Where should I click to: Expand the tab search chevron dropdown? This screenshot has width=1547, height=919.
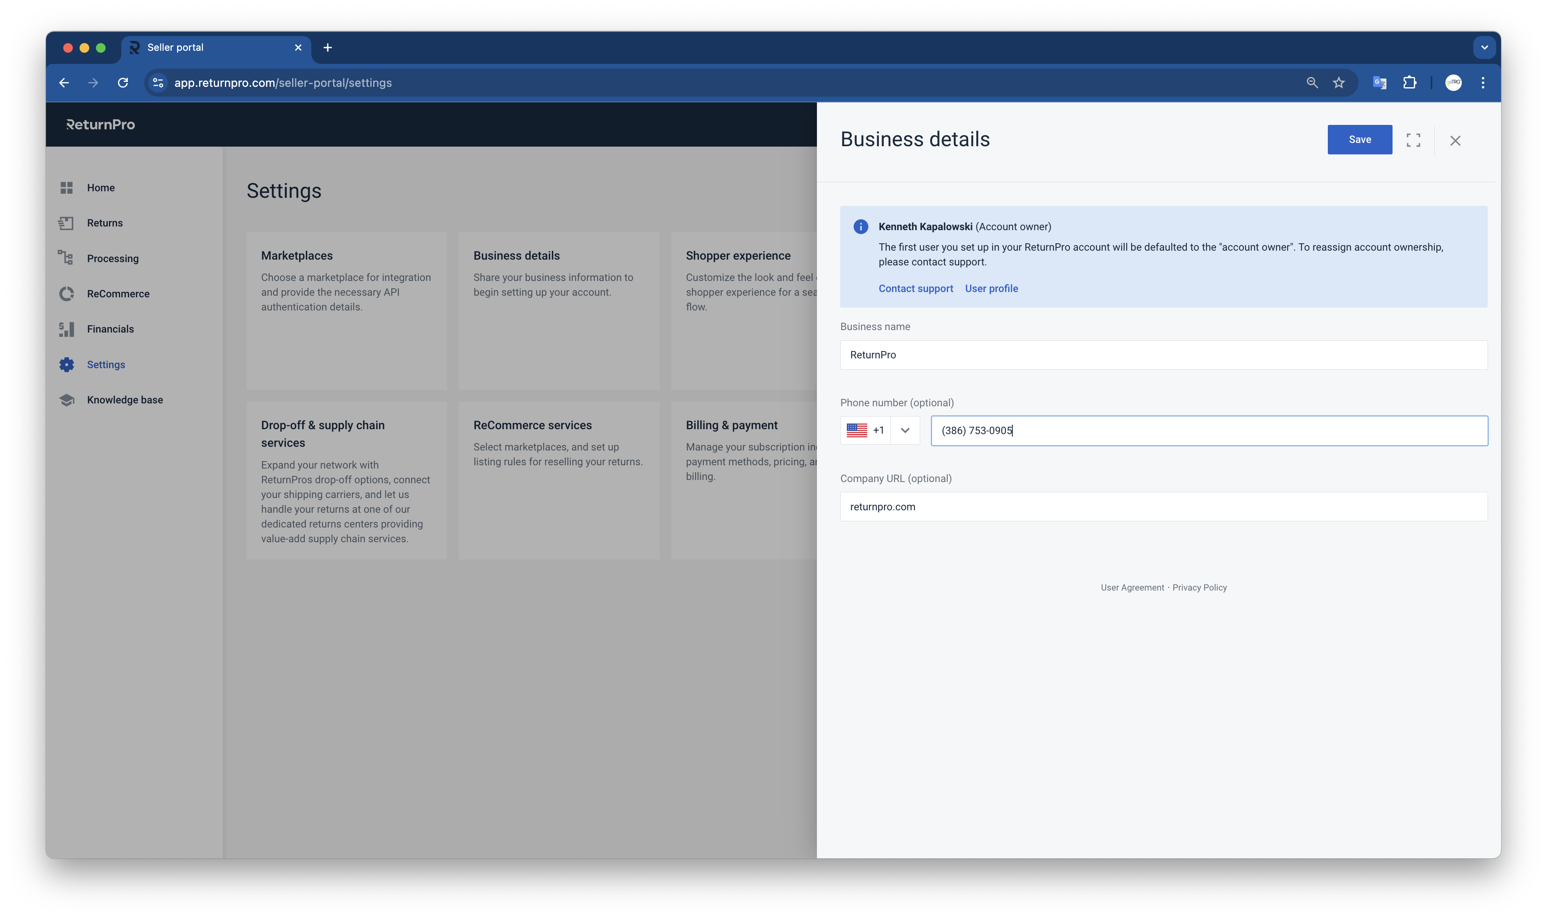pos(1484,48)
